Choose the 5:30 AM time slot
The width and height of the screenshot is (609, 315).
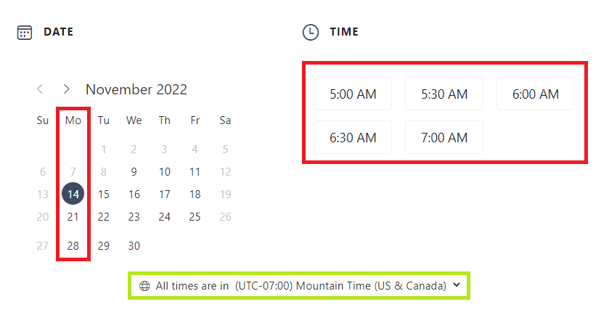[444, 94]
